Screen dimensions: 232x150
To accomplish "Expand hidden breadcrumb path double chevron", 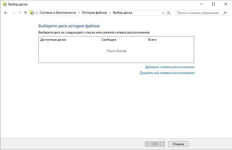I will tap(37, 13).
